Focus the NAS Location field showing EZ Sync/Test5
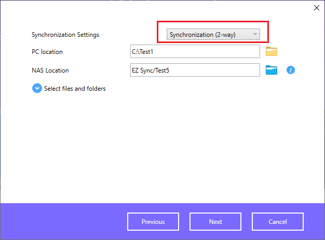The width and height of the screenshot is (325, 240). (195, 70)
